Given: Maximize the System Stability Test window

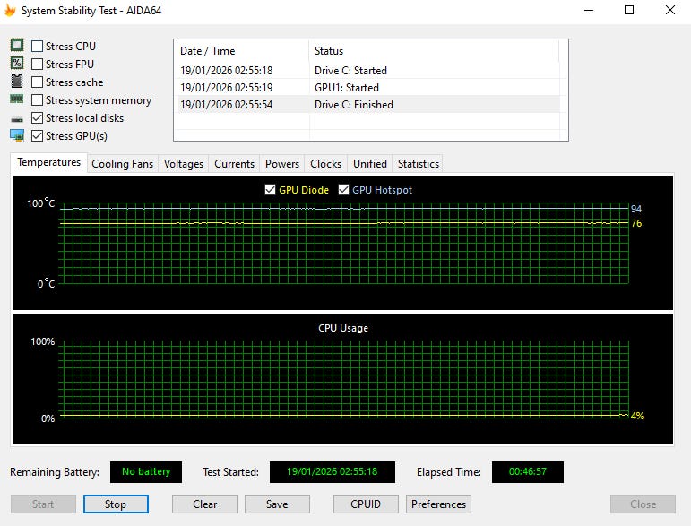Looking at the screenshot, I should [629, 10].
